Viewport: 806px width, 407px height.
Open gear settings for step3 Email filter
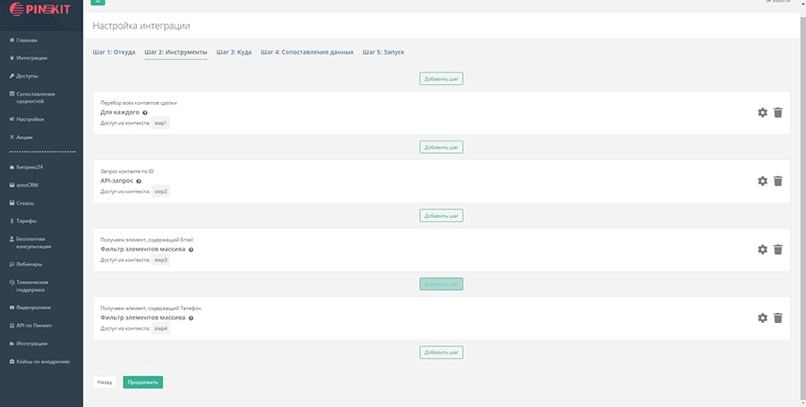click(762, 250)
